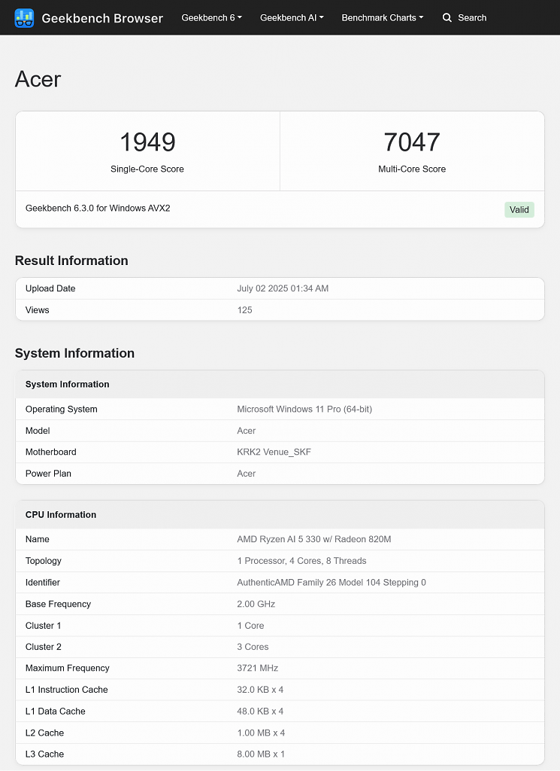This screenshot has width=560, height=771.
Task: Click the Single-Core Score label
Action: coord(147,169)
